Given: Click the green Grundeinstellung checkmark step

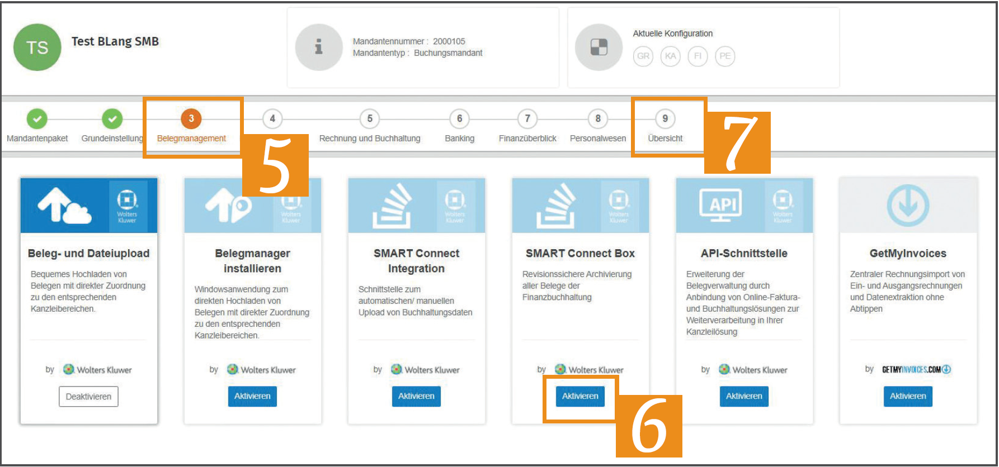Looking at the screenshot, I should point(112,118).
